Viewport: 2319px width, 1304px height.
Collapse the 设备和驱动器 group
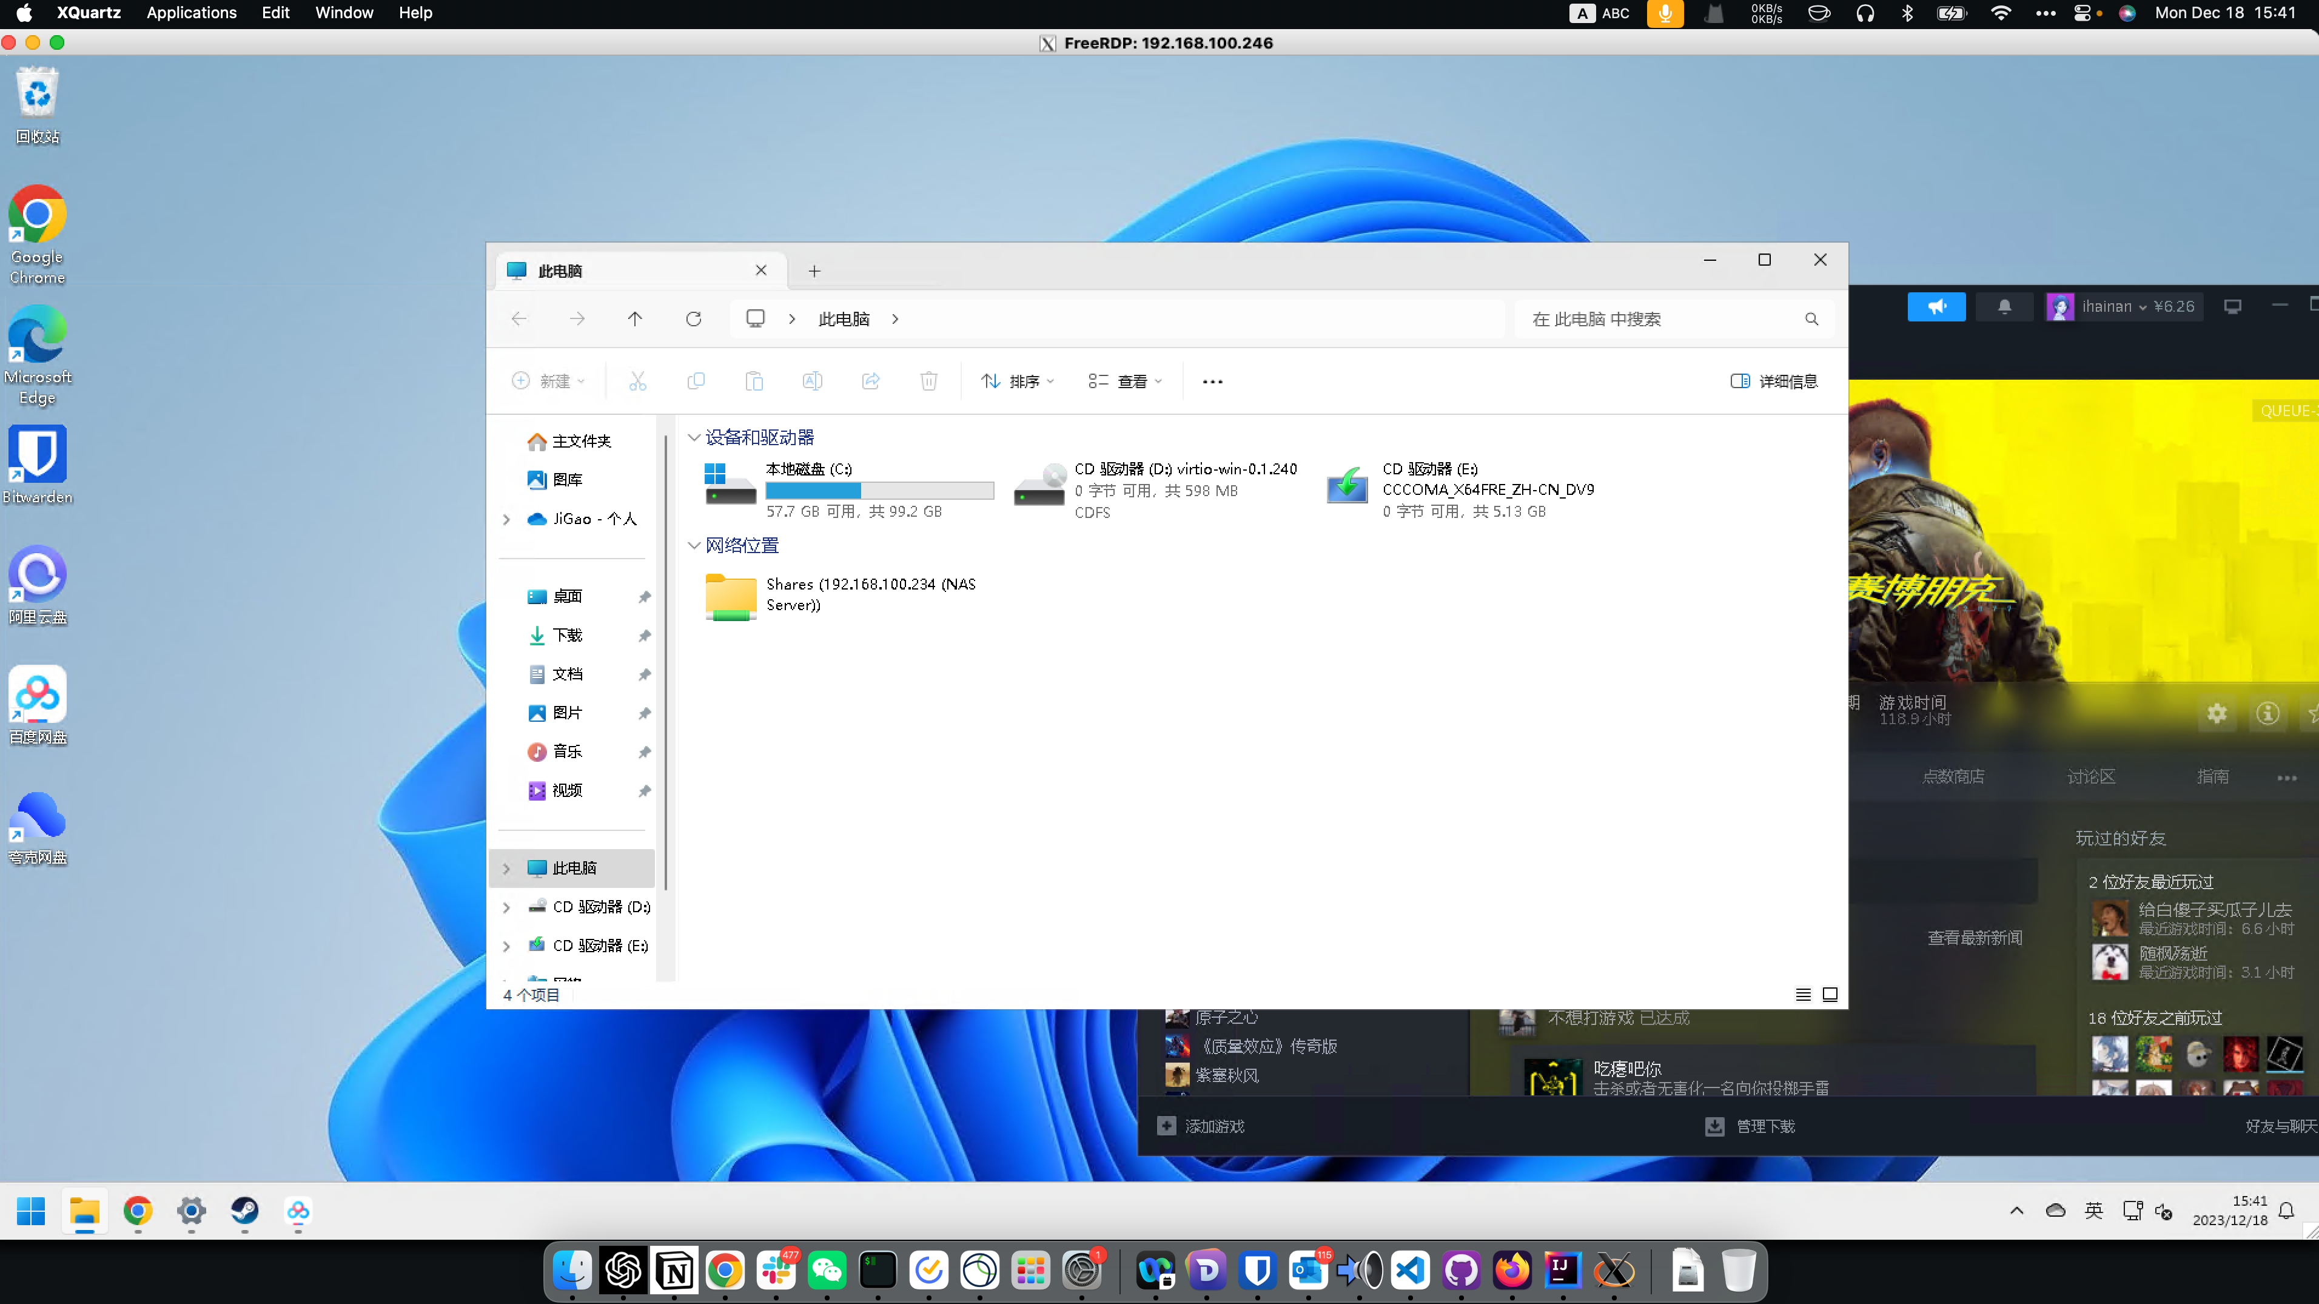[x=693, y=438]
